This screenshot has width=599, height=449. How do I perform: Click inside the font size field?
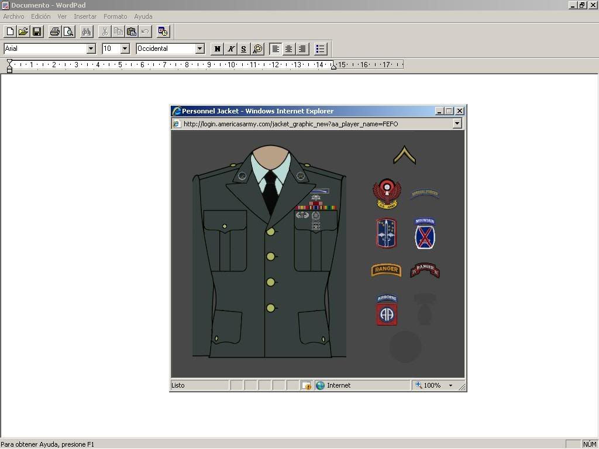pos(112,49)
